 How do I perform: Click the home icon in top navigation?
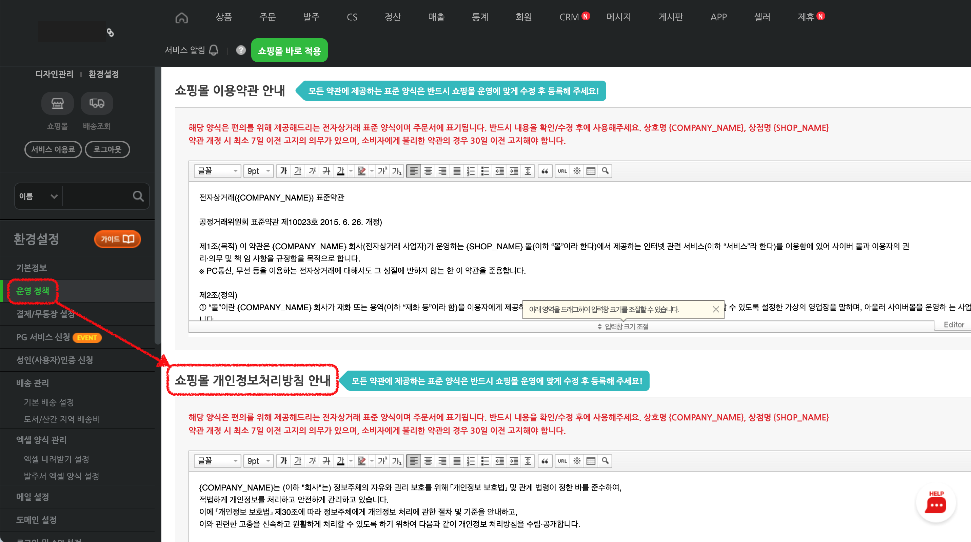coord(181,17)
